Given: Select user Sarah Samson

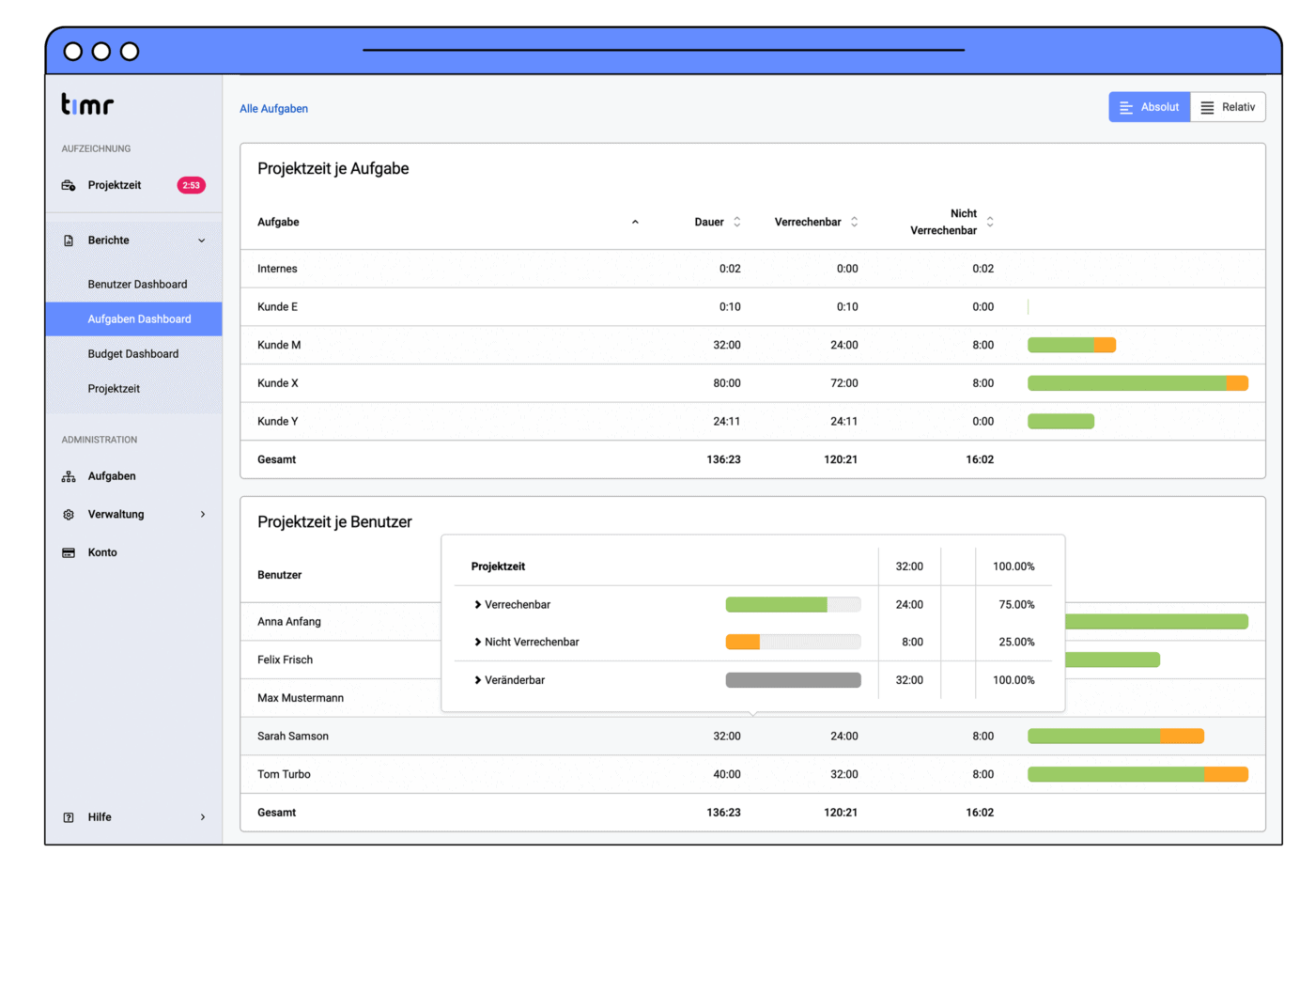Looking at the screenshot, I should pyautogui.click(x=293, y=737).
